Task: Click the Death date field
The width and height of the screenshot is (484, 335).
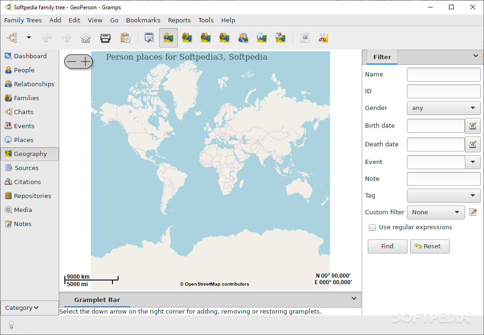Action: tap(436, 144)
